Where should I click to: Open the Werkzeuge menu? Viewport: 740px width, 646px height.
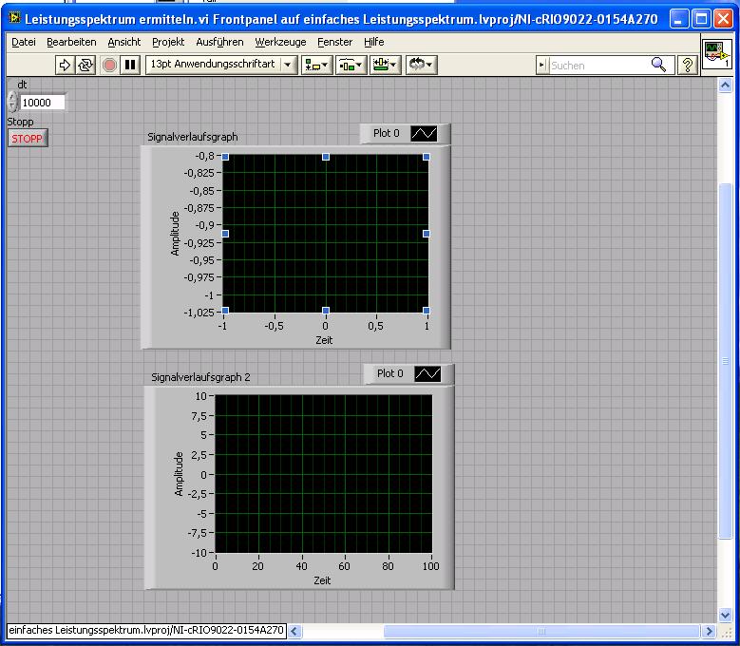(x=280, y=42)
